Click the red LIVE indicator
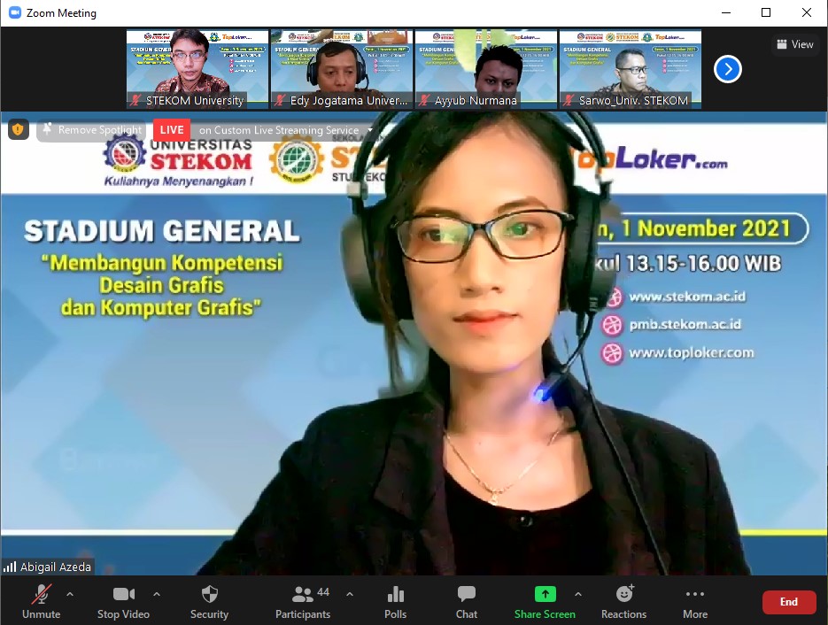 [x=172, y=130]
